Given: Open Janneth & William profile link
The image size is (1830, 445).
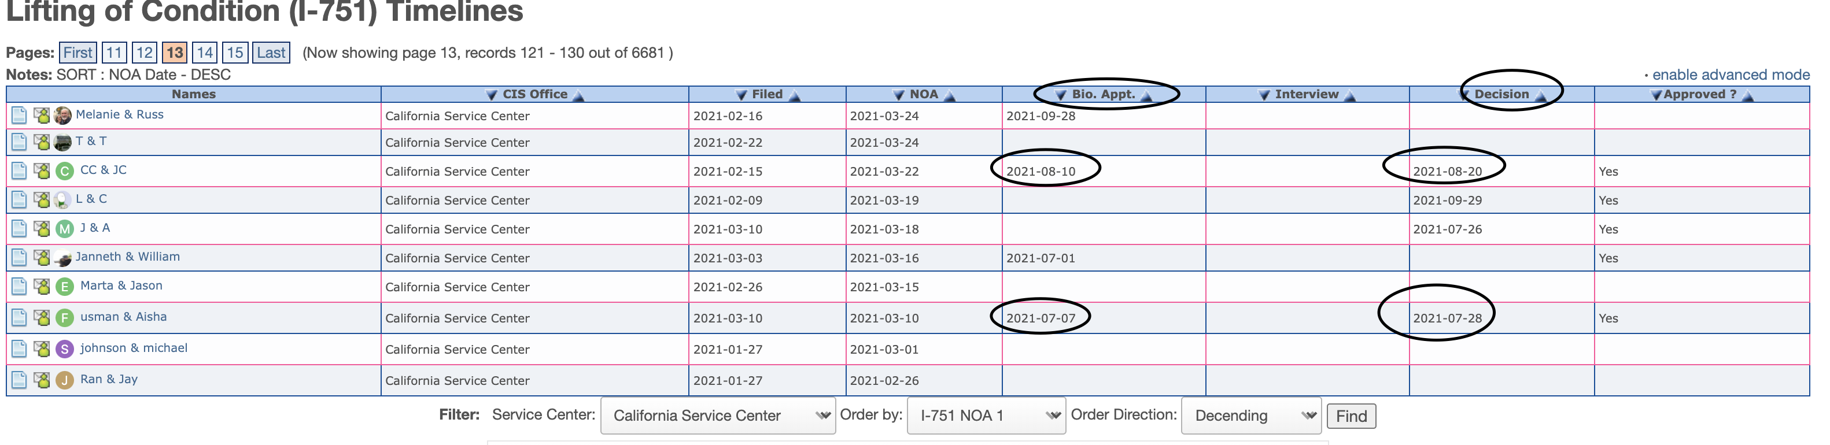Looking at the screenshot, I should point(128,256).
